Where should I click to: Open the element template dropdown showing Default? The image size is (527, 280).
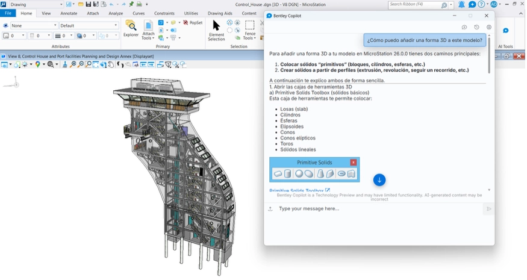click(x=89, y=25)
